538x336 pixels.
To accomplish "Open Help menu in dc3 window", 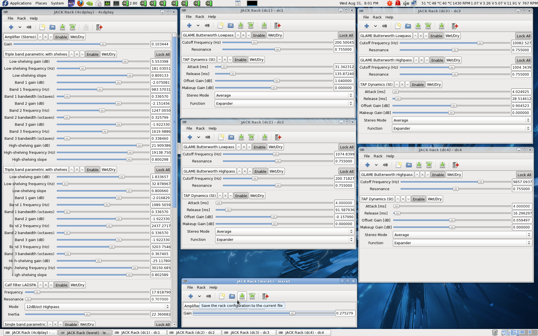I will point(389,17).
